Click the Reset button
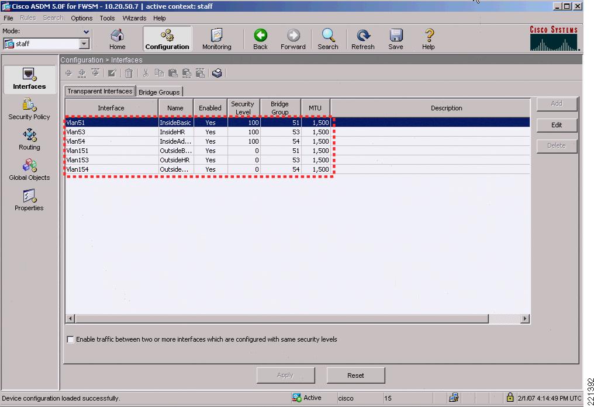The image size is (594, 407). [x=355, y=375]
